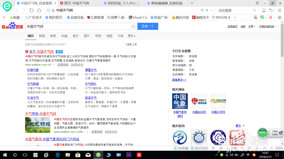Launch After Effects from taskbar
The width and height of the screenshot is (284, 159).
coord(129,155)
